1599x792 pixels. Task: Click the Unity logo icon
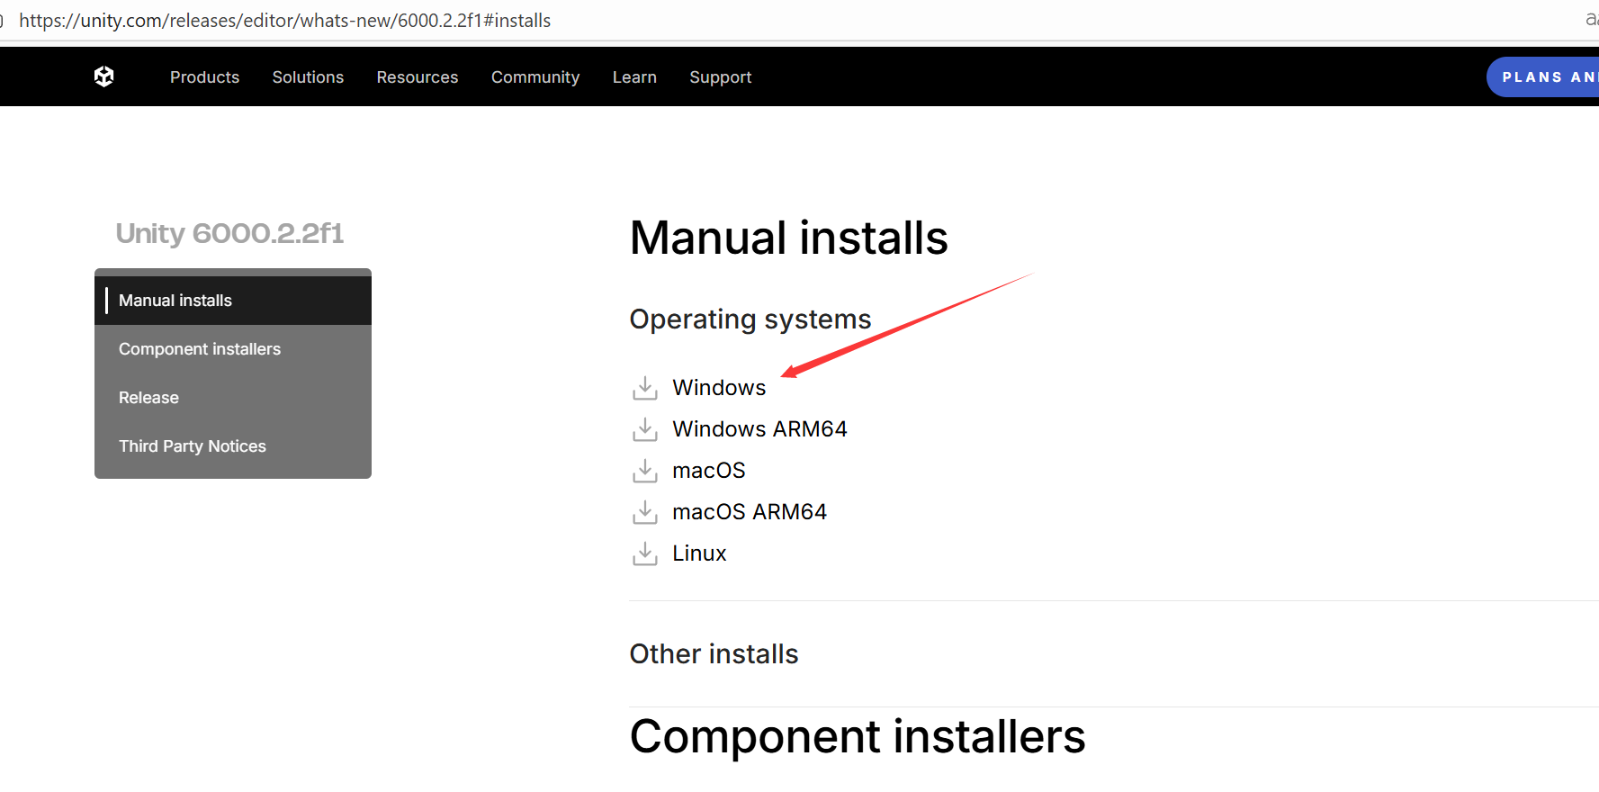coord(104,76)
